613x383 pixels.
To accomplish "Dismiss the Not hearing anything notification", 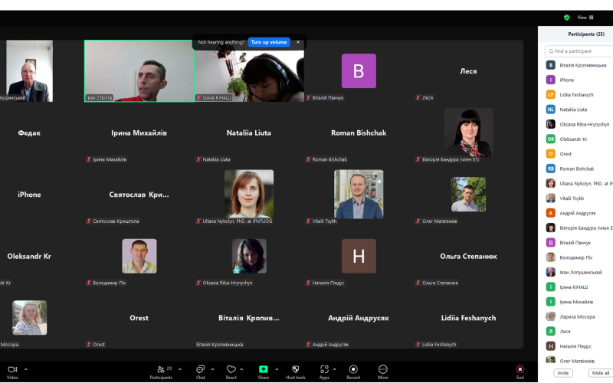I will pyautogui.click(x=298, y=42).
